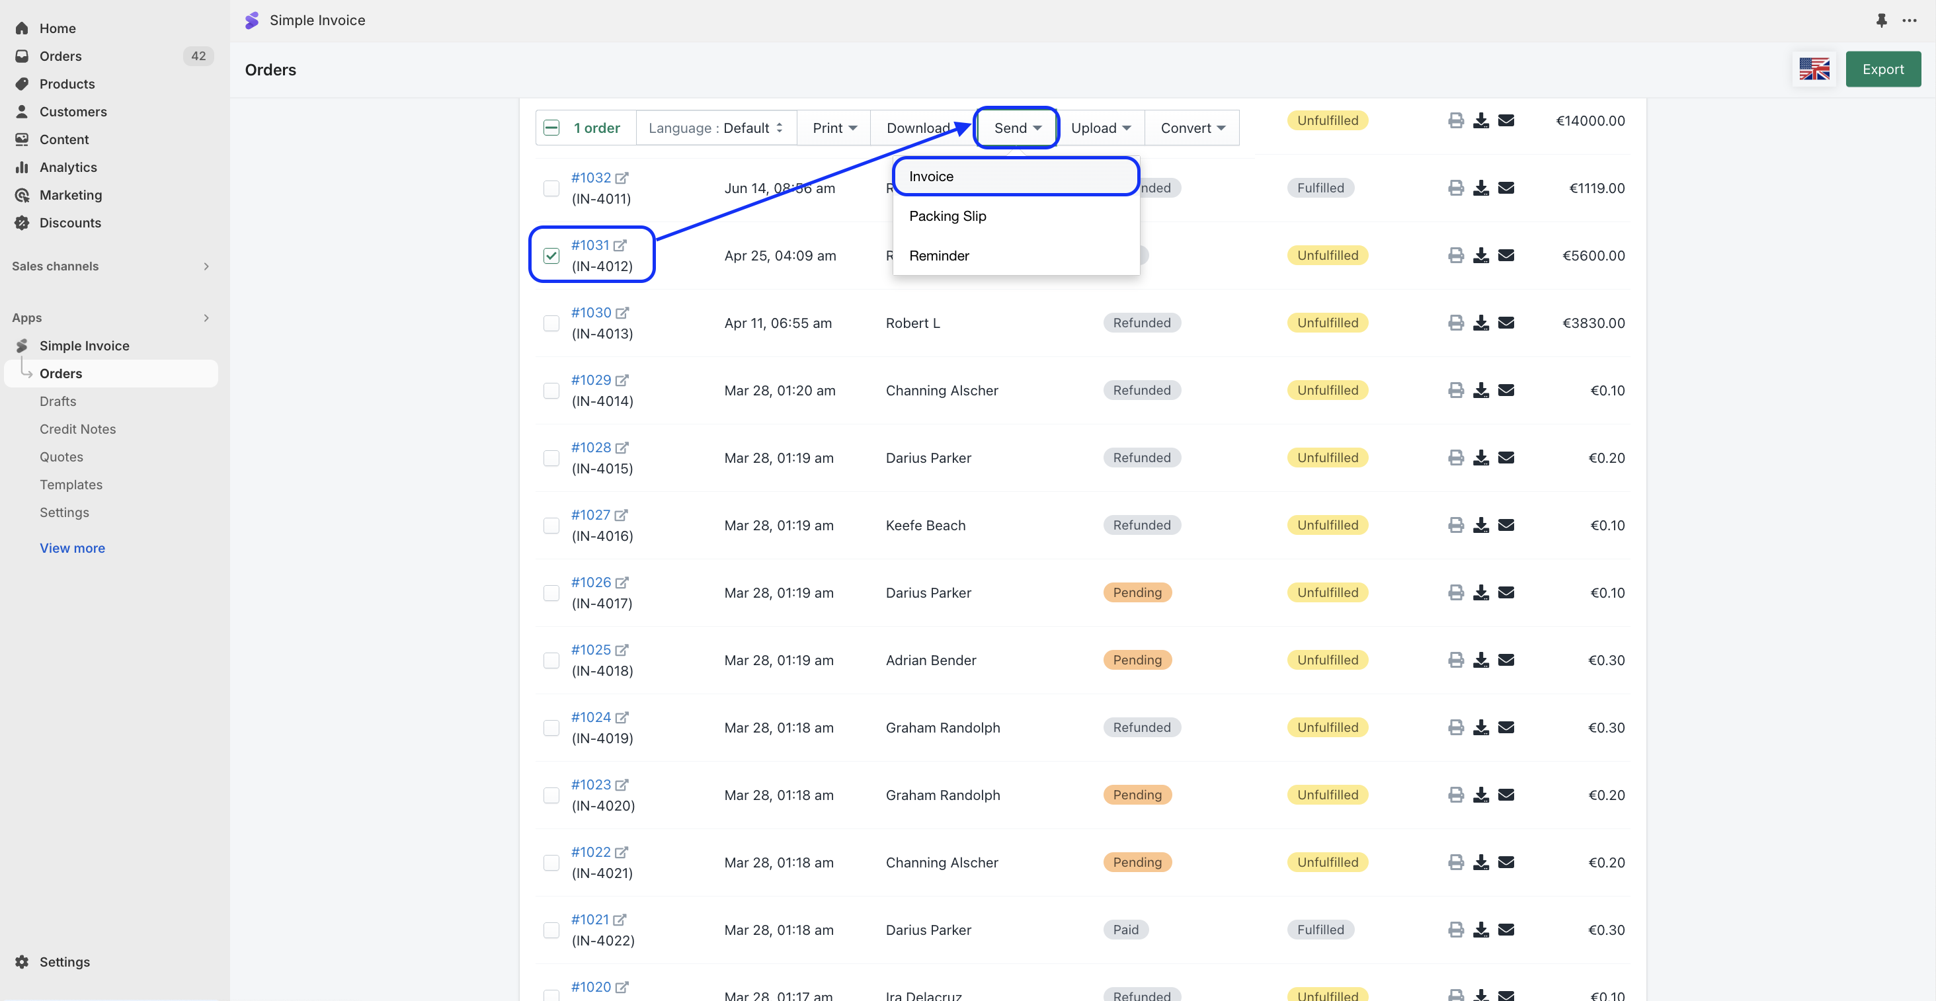Image resolution: width=1936 pixels, height=1001 pixels.
Task: Expand the Print dropdown
Action: (834, 128)
